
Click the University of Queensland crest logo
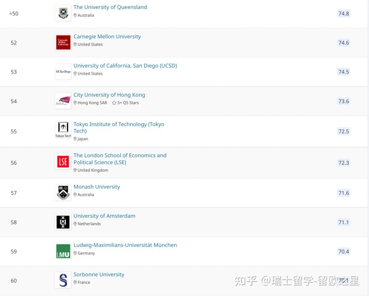pos(63,13)
